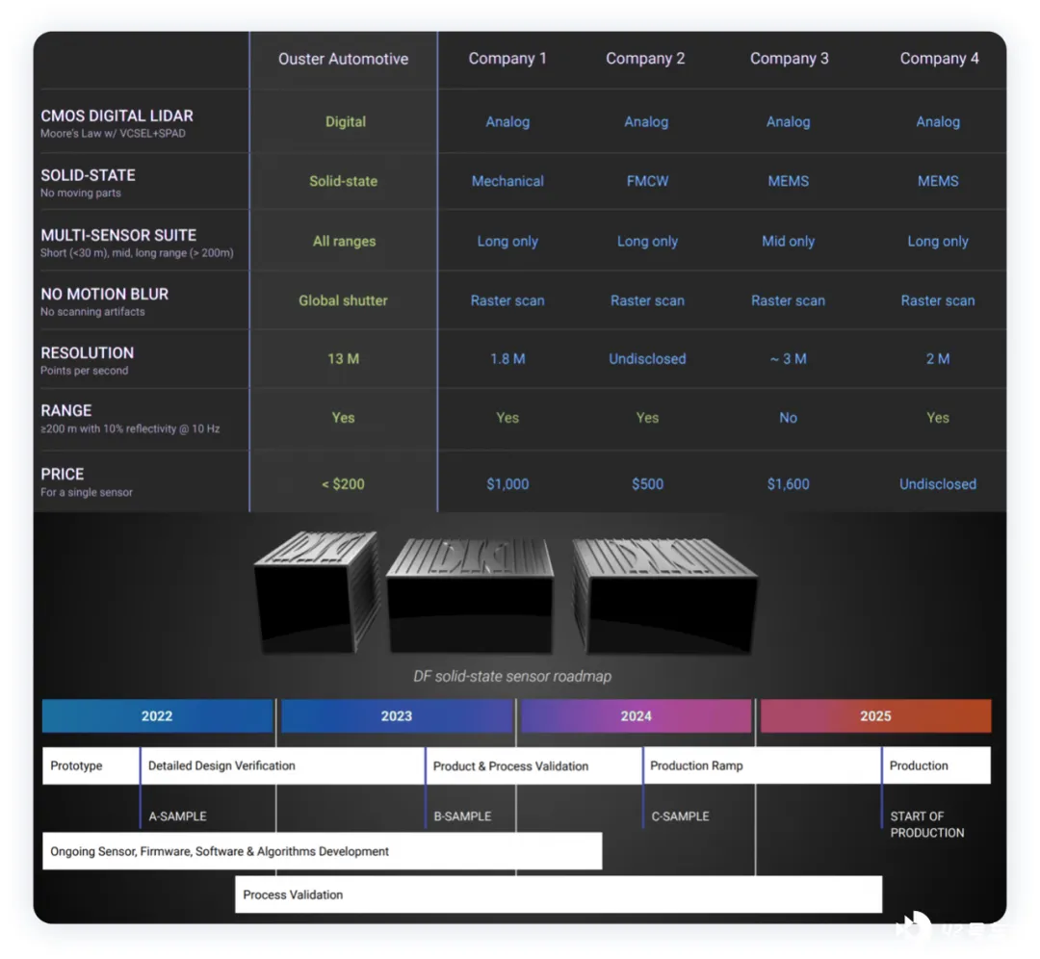Click the '< $200' price cell

click(x=343, y=484)
